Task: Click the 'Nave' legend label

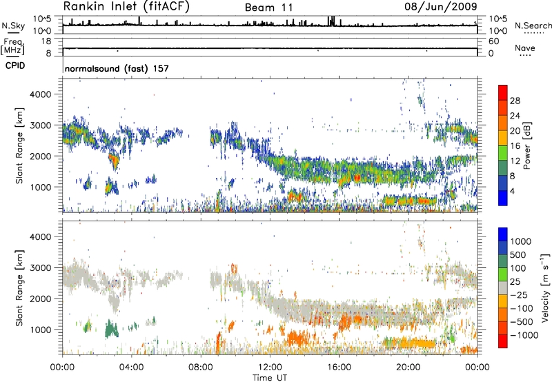Action: 524,48
